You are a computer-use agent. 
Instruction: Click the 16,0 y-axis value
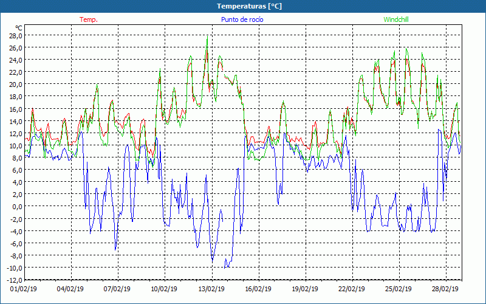coord(16,109)
